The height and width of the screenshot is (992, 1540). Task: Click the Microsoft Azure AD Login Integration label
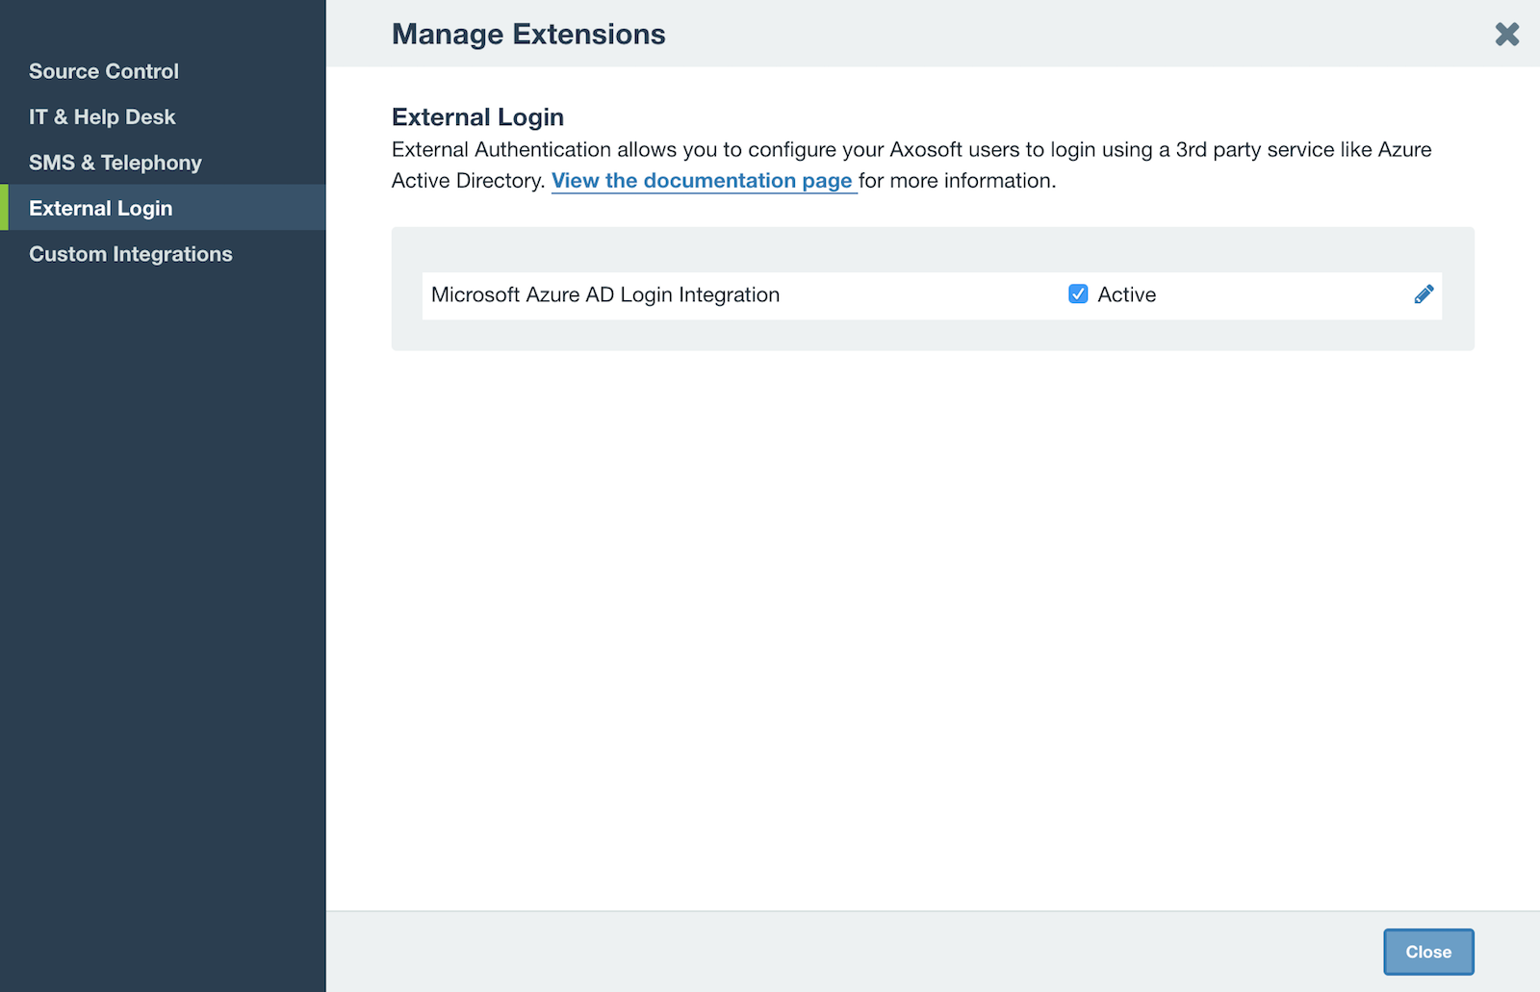605,294
